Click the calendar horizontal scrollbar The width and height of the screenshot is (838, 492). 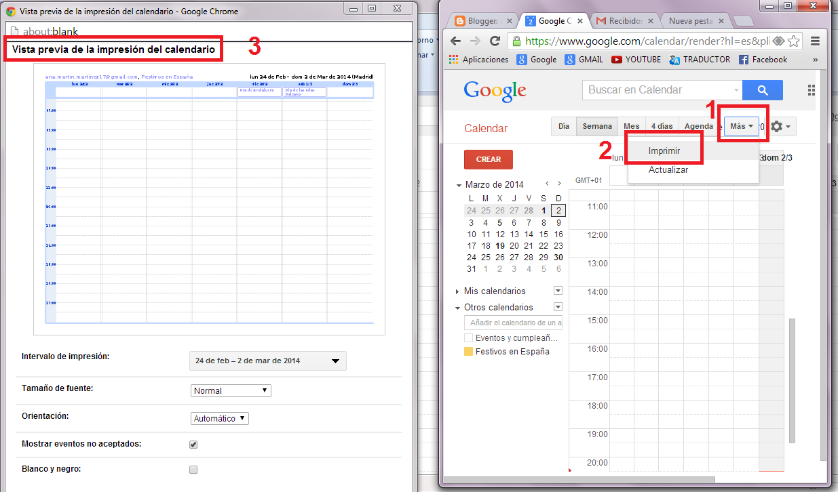point(579,479)
